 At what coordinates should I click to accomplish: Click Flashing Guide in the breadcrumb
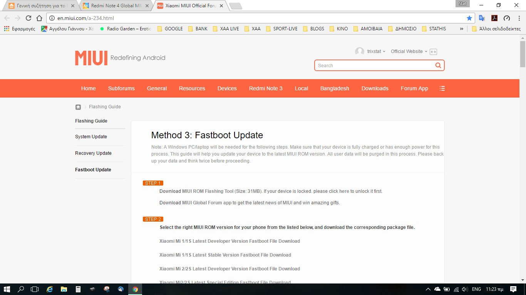tap(105, 107)
